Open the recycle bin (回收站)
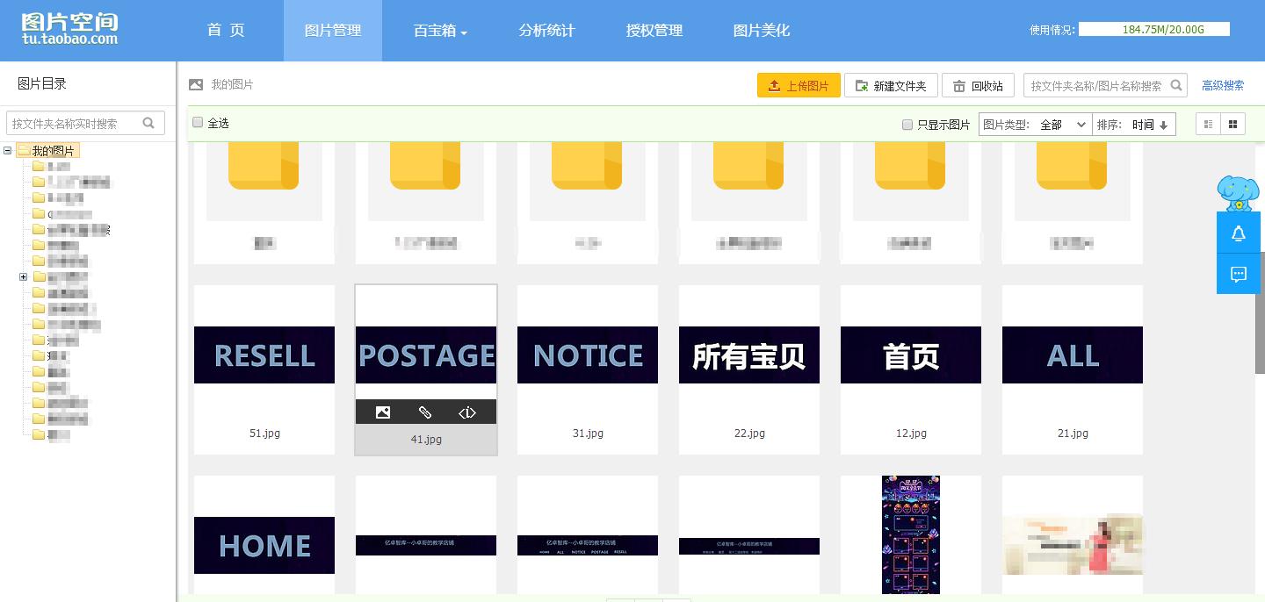This screenshot has height=602, width=1265. pyautogui.click(x=978, y=85)
